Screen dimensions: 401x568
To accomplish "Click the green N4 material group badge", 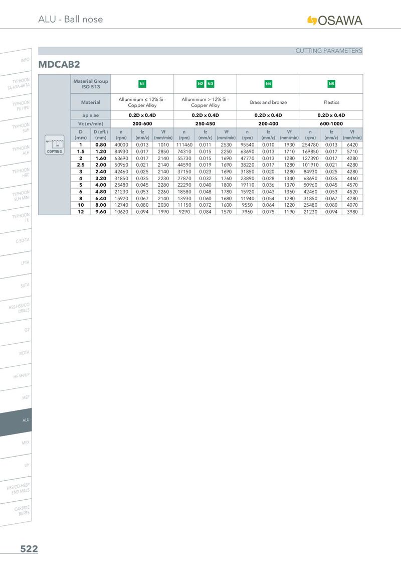I will [268, 84].
